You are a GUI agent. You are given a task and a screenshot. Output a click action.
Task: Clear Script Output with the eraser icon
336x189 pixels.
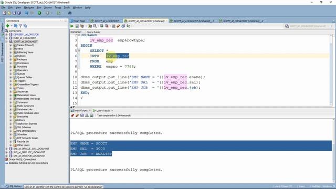tap(77, 115)
